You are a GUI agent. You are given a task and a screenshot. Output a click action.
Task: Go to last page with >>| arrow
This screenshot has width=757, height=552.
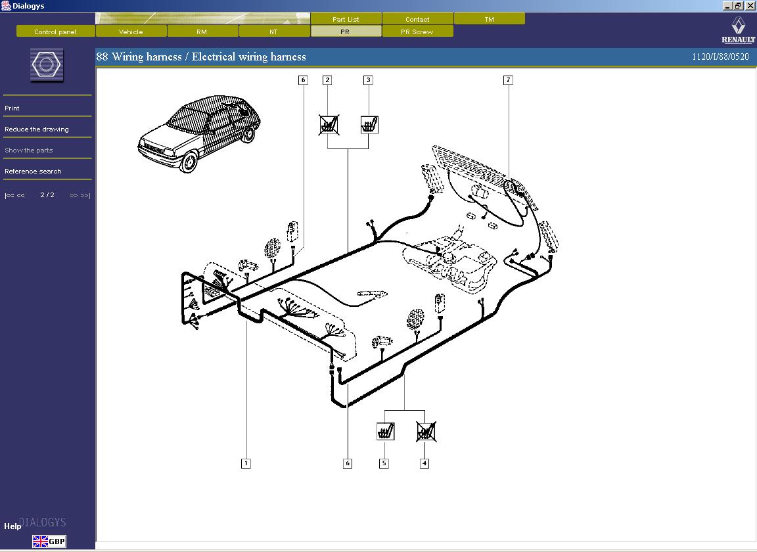pyautogui.click(x=85, y=195)
